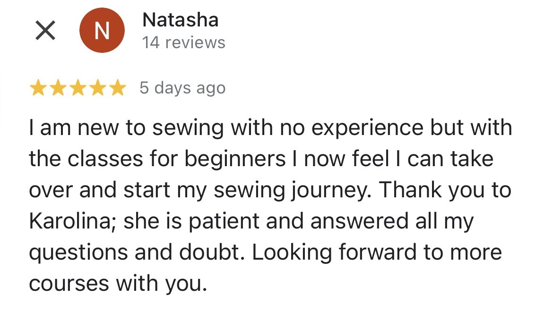View Natasha's 14 reviews
553x313 pixels.
pos(183,42)
